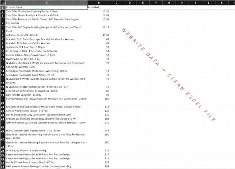Viewport: 235px width, 169px height.
Task: Select column B header
Action: coord(98,2)
